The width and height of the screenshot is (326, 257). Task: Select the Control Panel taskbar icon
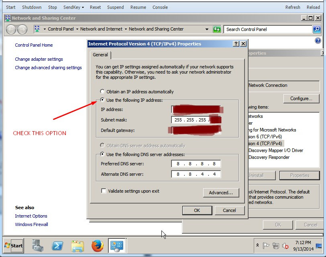coord(117,246)
